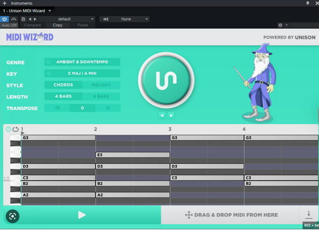319x230 pixels.
Task: Select the C3 note in bar 3
Action: [x=207, y=178]
